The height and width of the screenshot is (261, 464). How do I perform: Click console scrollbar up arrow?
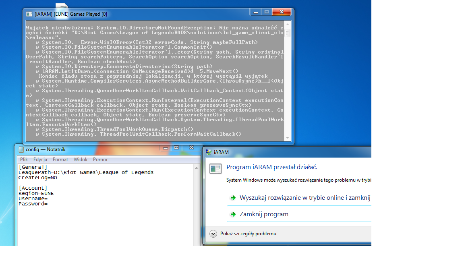point(287,24)
